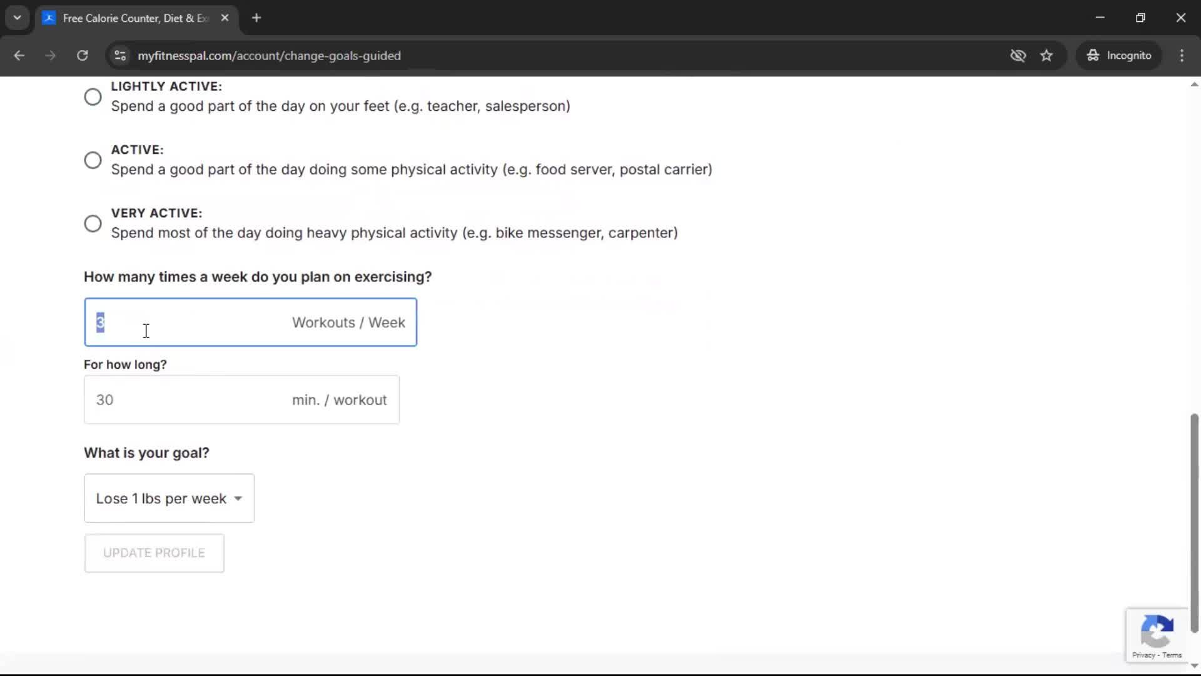Go back to the previous page

tap(19, 56)
